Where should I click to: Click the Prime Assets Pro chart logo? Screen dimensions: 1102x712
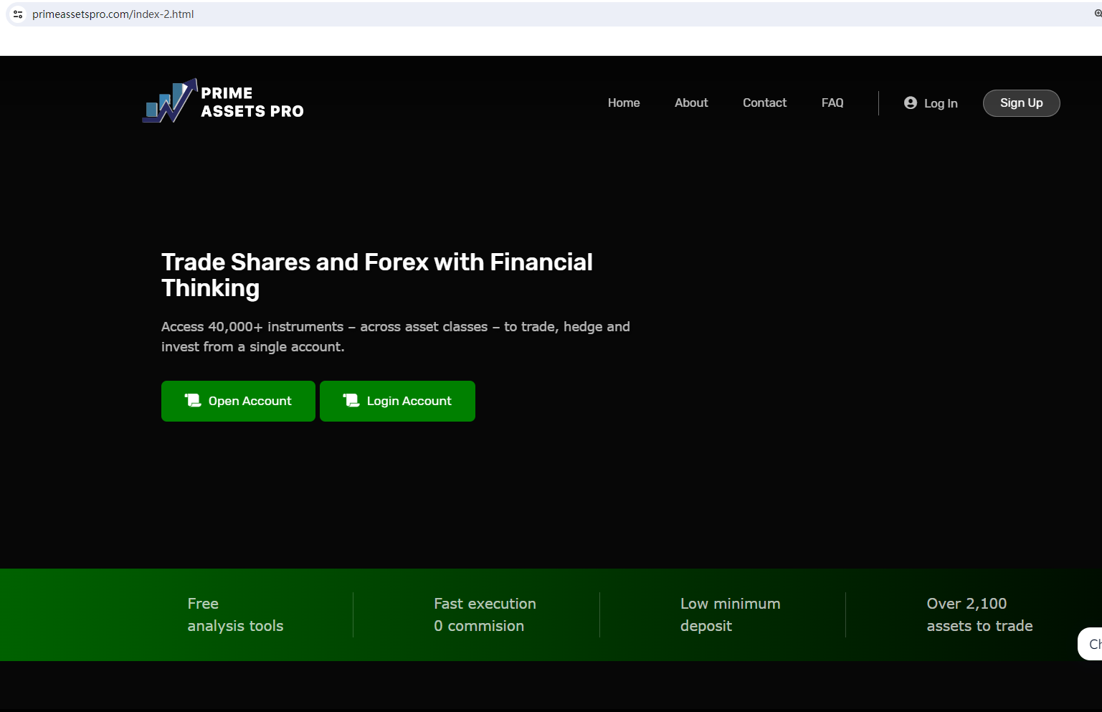171,101
